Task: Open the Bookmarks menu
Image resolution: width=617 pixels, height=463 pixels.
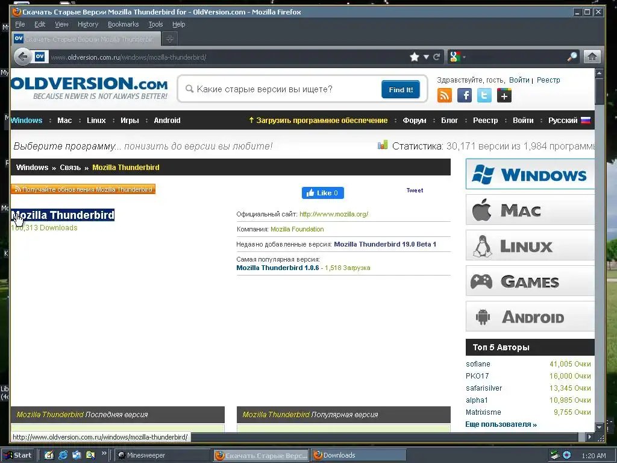Action: 123,24
